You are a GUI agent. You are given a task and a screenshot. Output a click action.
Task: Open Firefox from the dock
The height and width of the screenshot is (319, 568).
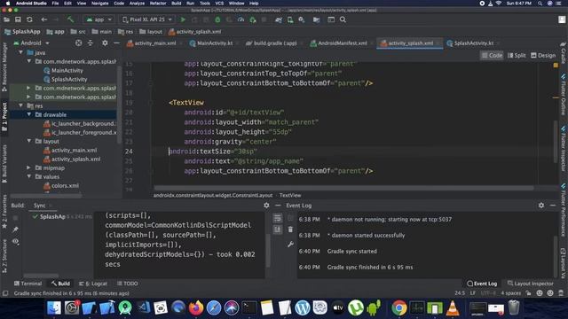point(196,307)
